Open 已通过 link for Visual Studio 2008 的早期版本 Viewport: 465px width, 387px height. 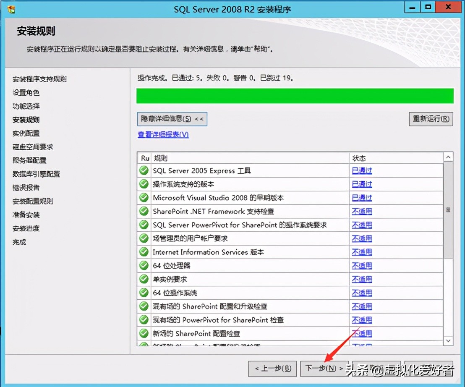click(362, 198)
